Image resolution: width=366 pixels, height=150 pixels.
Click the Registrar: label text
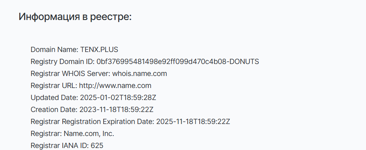click(46, 134)
